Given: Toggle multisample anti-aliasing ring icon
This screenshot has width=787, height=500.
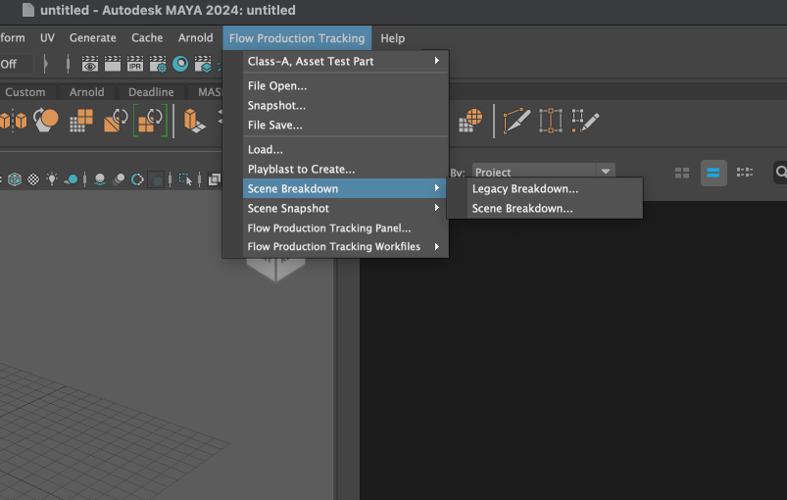Looking at the screenshot, I should [x=137, y=179].
